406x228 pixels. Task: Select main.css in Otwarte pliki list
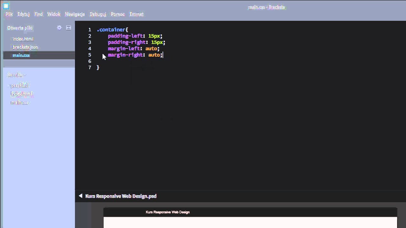pyautogui.click(x=21, y=55)
